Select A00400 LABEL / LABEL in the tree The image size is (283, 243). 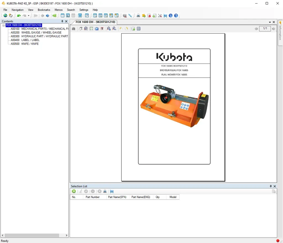coord(30,40)
